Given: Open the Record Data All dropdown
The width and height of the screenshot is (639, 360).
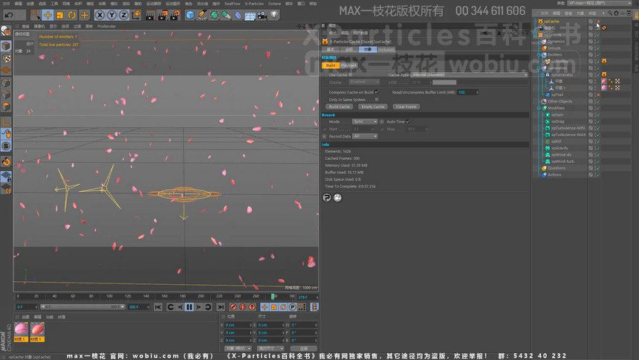Looking at the screenshot, I should click(x=365, y=136).
